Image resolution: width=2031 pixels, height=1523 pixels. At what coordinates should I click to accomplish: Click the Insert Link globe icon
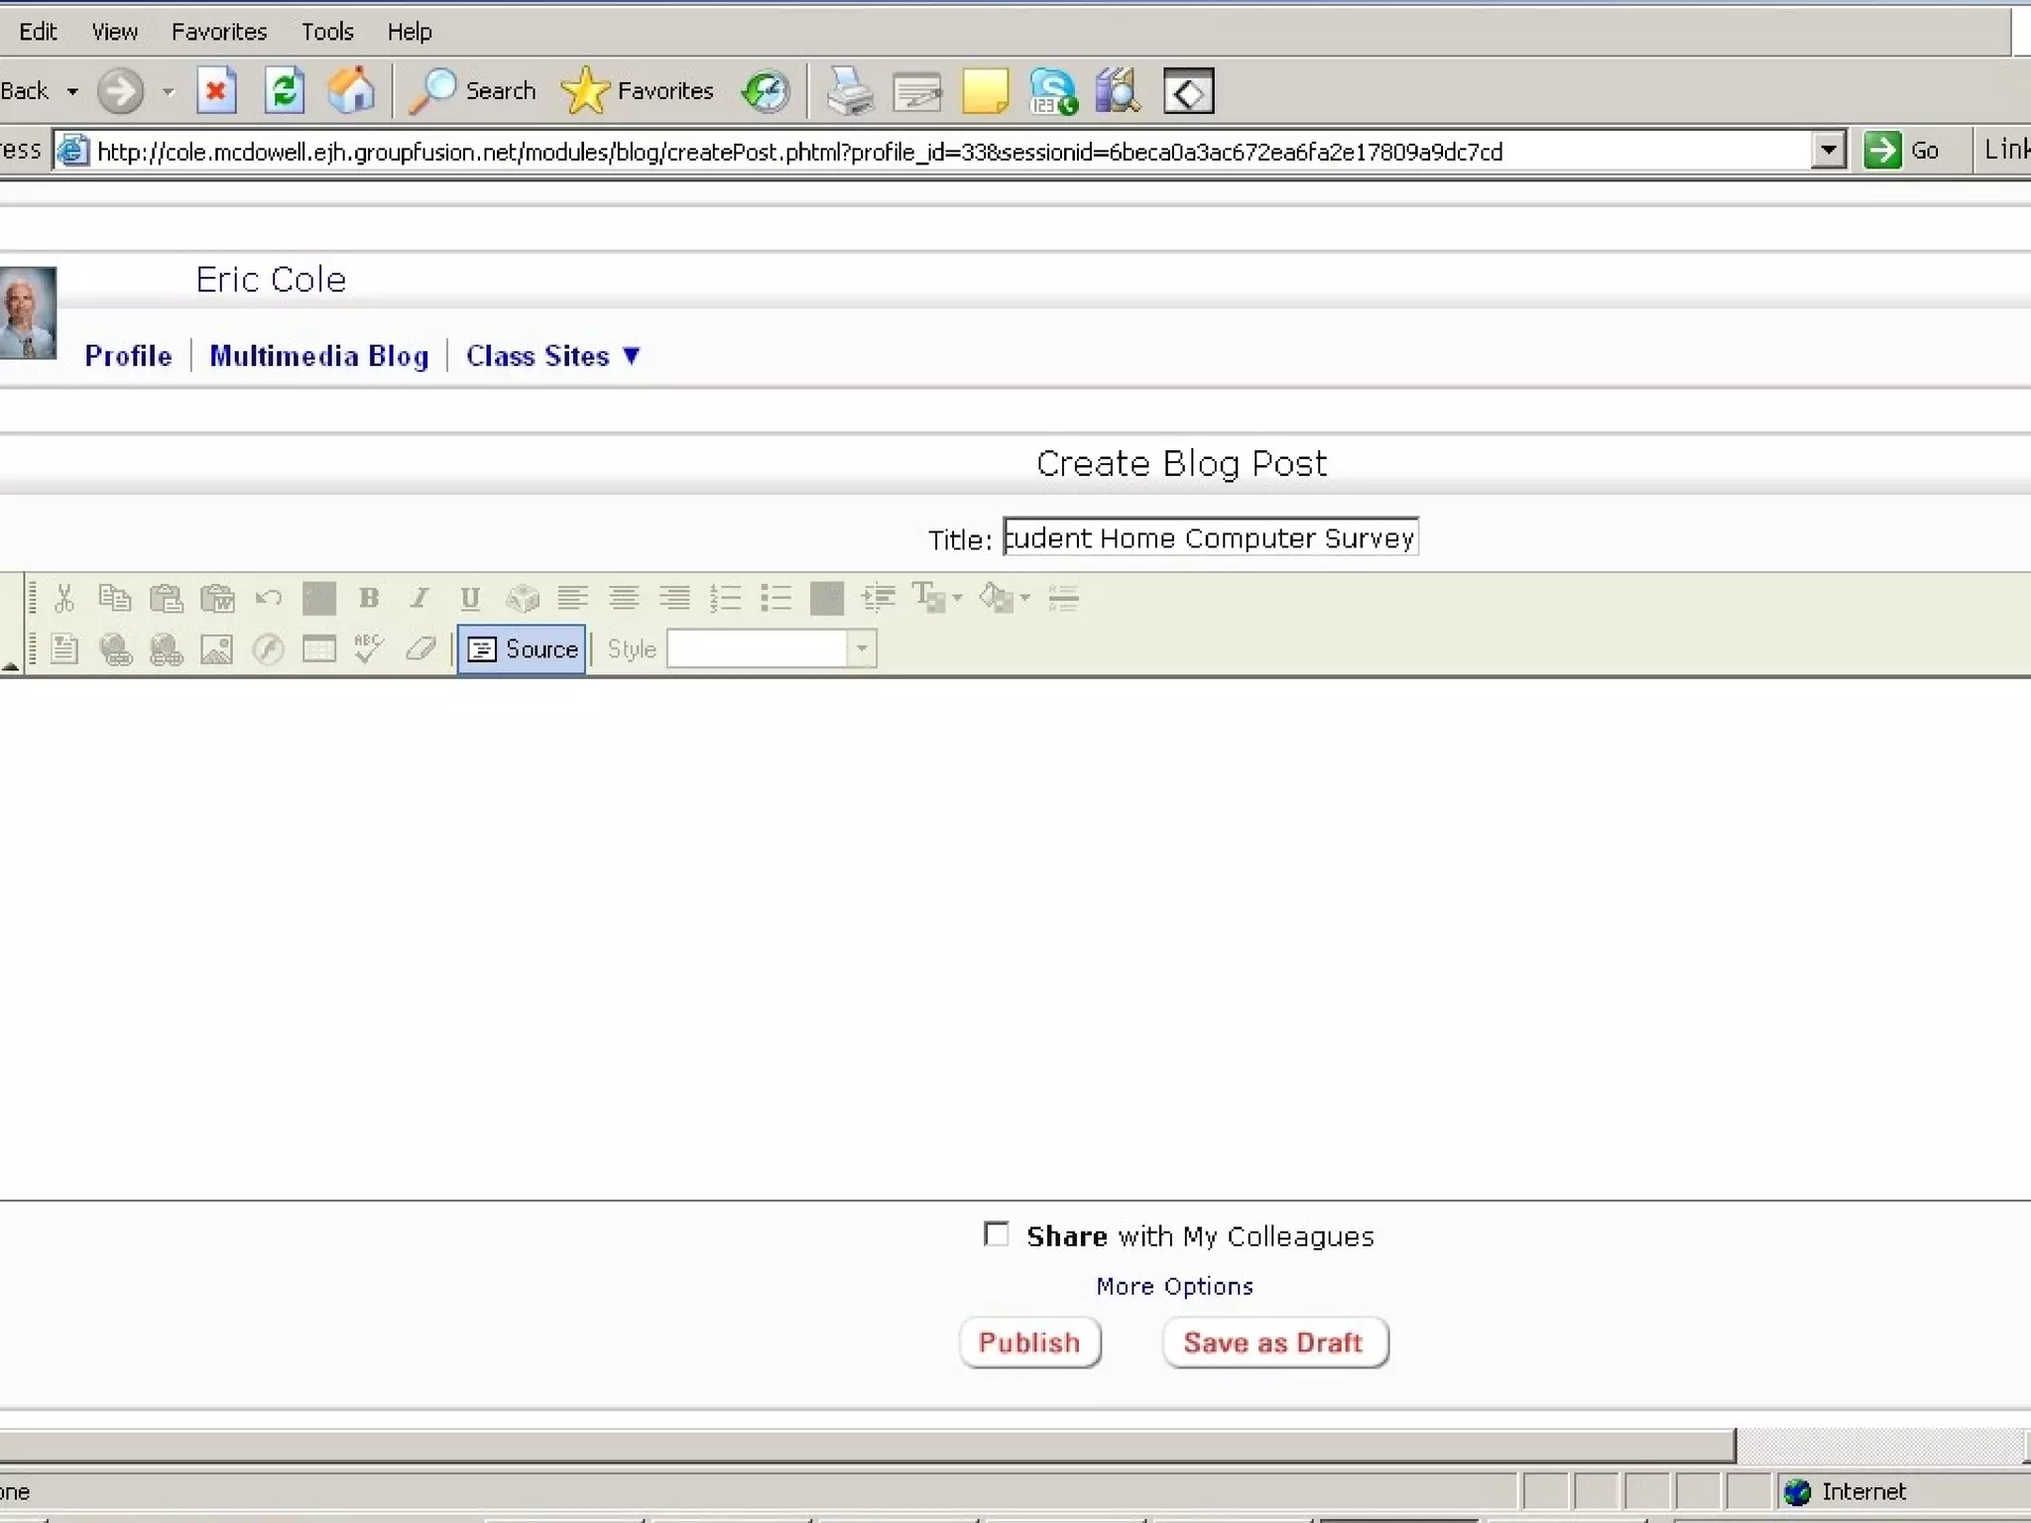coord(115,649)
